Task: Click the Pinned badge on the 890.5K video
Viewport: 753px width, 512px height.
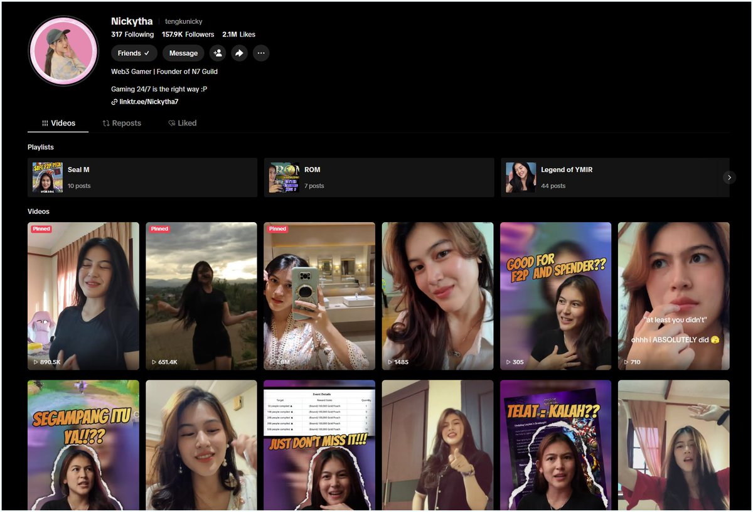Action: pos(41,229)
